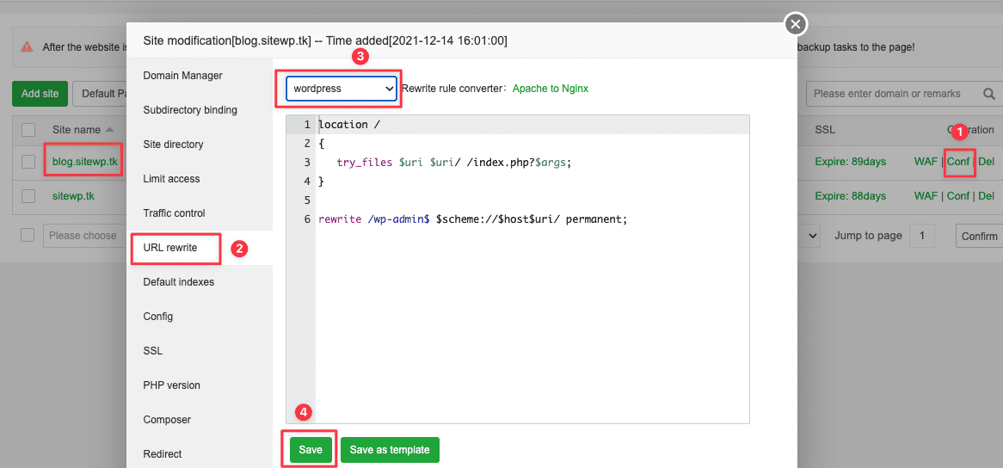Delete site in the 89days row

(x=987, y=162)
